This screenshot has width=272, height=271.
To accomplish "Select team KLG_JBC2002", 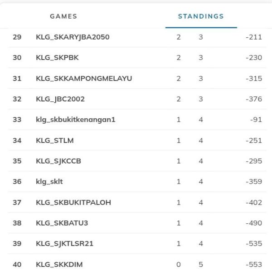I will tap(60, 99).
